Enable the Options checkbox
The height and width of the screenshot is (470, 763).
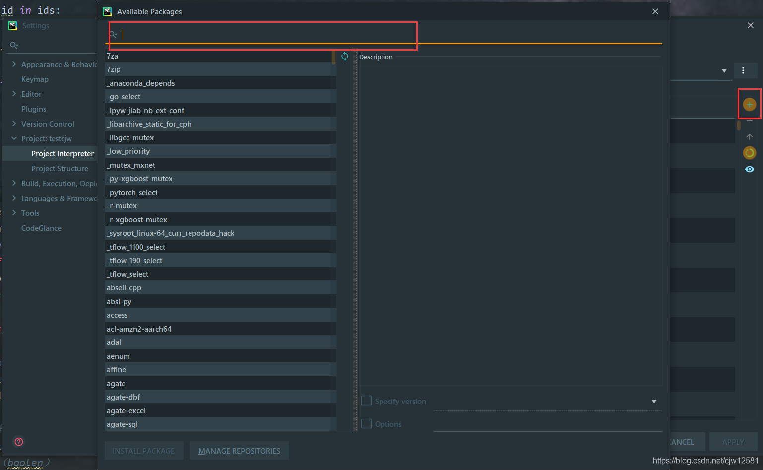[x=366, y=423]
